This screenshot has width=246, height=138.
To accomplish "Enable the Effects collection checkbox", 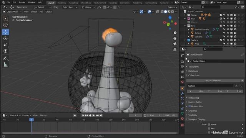I will 221,22.
